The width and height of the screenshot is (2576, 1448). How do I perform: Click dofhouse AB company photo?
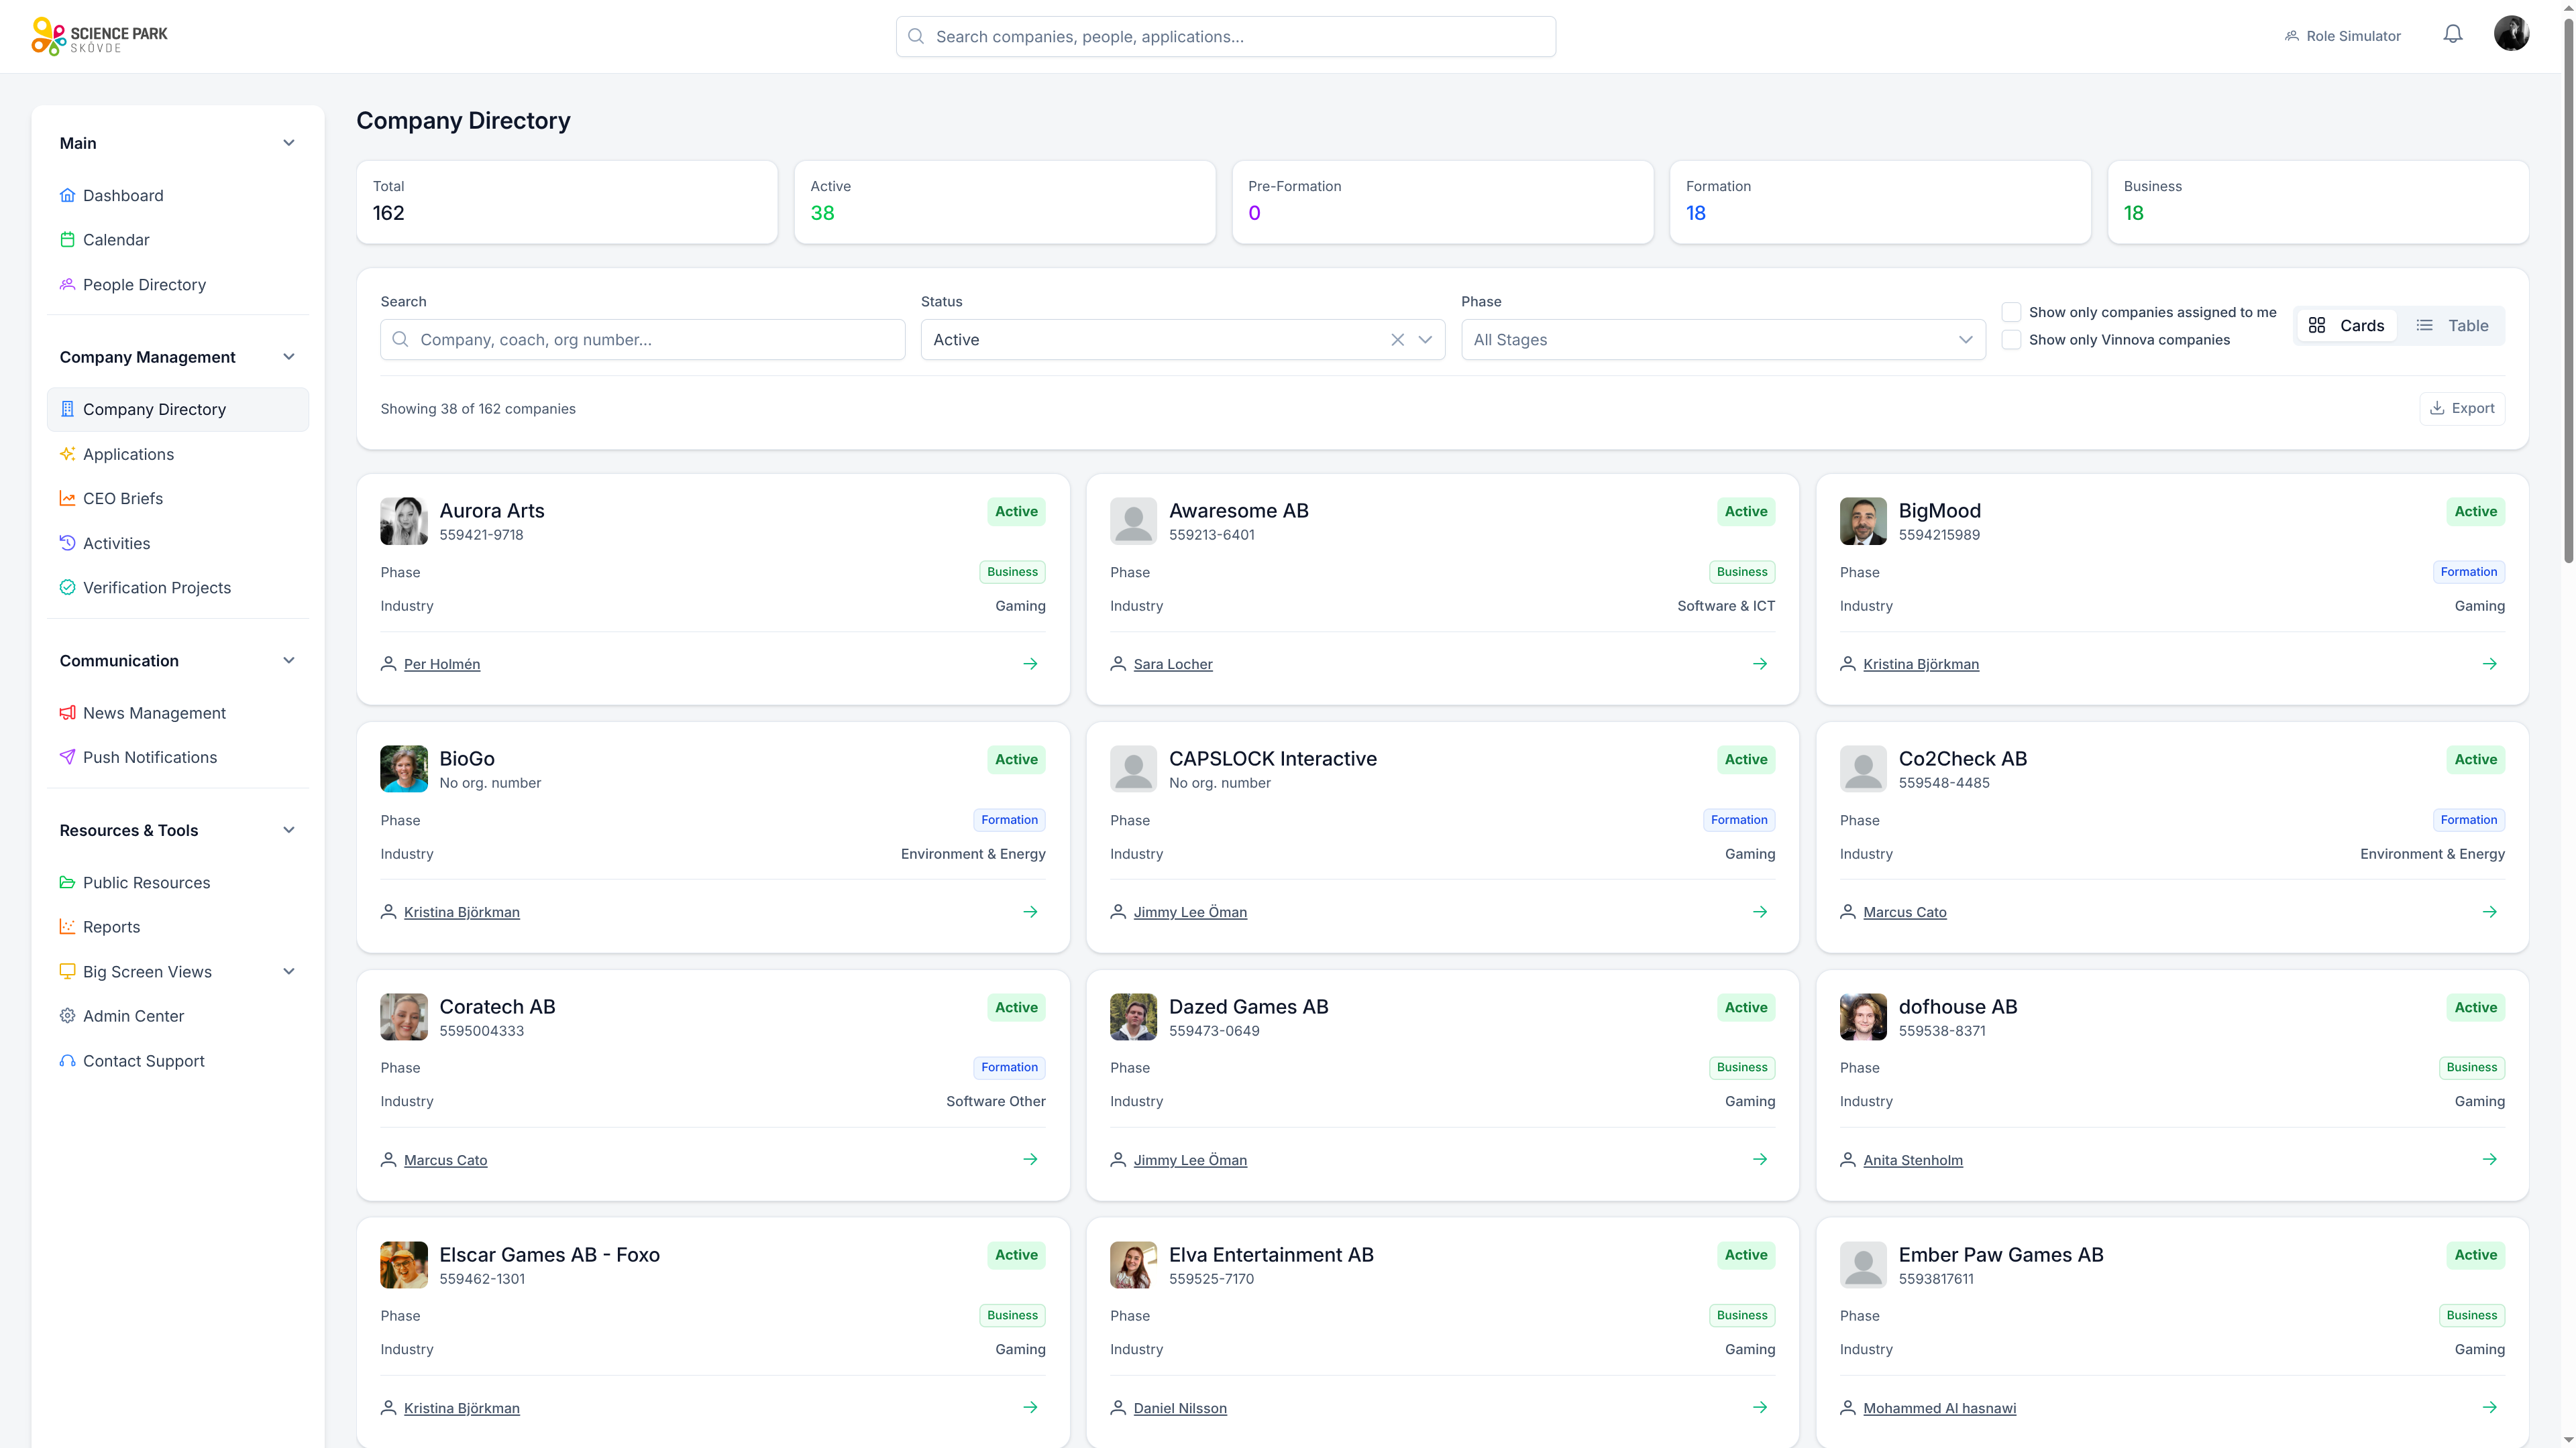pyautogui.click(x=1863, y=1016)
